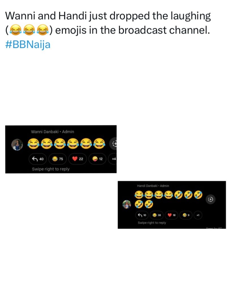Open the #BBNaija hashtag link
This screenshot has height=289, width=233.
pyautogui.click(x=28, y=45)
